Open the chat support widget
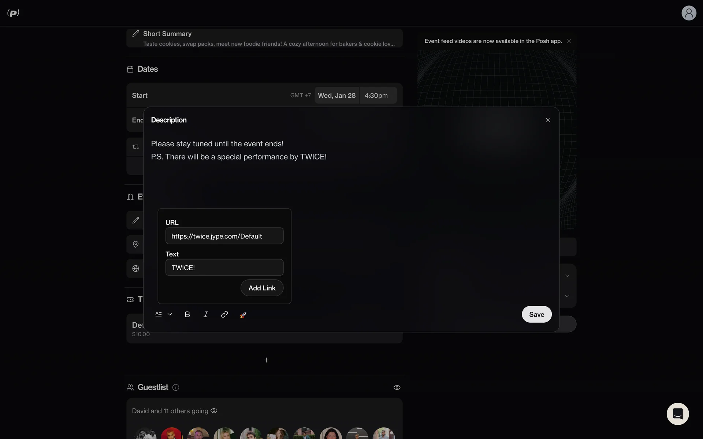Screen dimensions: 703x439 click(678, 414)
